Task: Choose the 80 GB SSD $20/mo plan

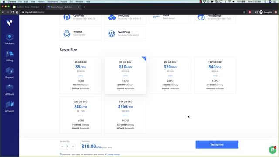Action: (170, 75)
